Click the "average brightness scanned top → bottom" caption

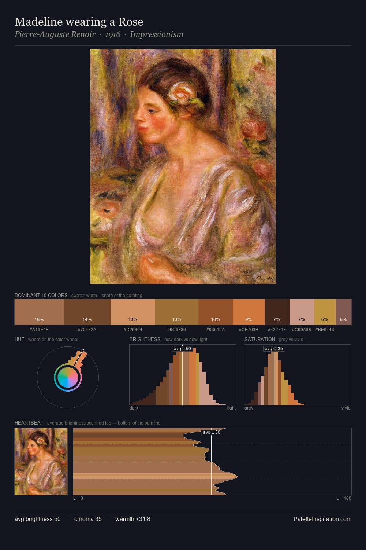click(x=104, y=423)
